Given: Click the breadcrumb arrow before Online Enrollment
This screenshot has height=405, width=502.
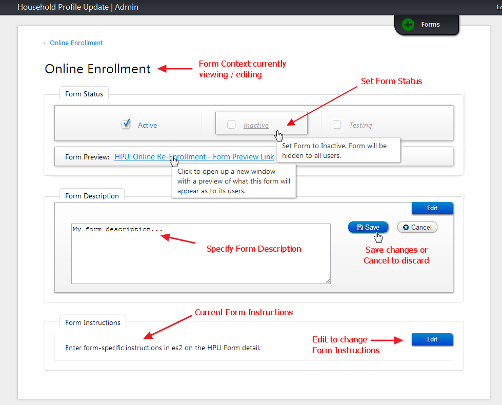Looking at the screenshot, I should [45, 43].
